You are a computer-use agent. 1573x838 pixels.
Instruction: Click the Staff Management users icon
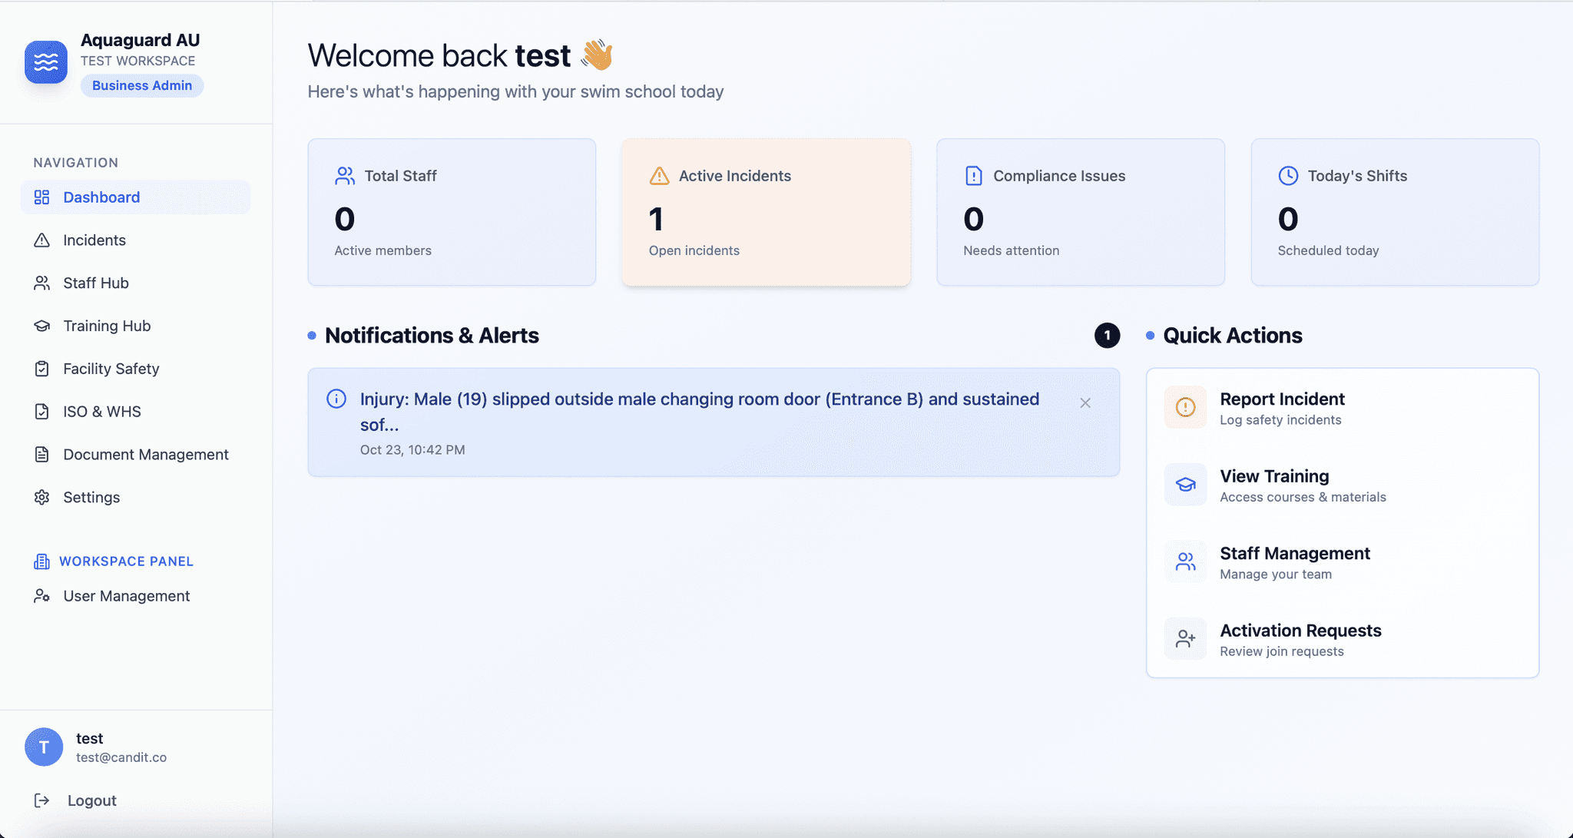pyautogui.click(x=1185, y=561)
